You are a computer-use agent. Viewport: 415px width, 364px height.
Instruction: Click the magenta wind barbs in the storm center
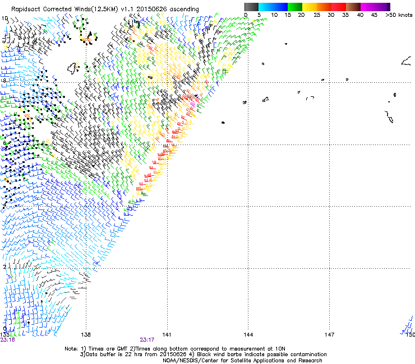pyautogui.click(x=192, y=104)
